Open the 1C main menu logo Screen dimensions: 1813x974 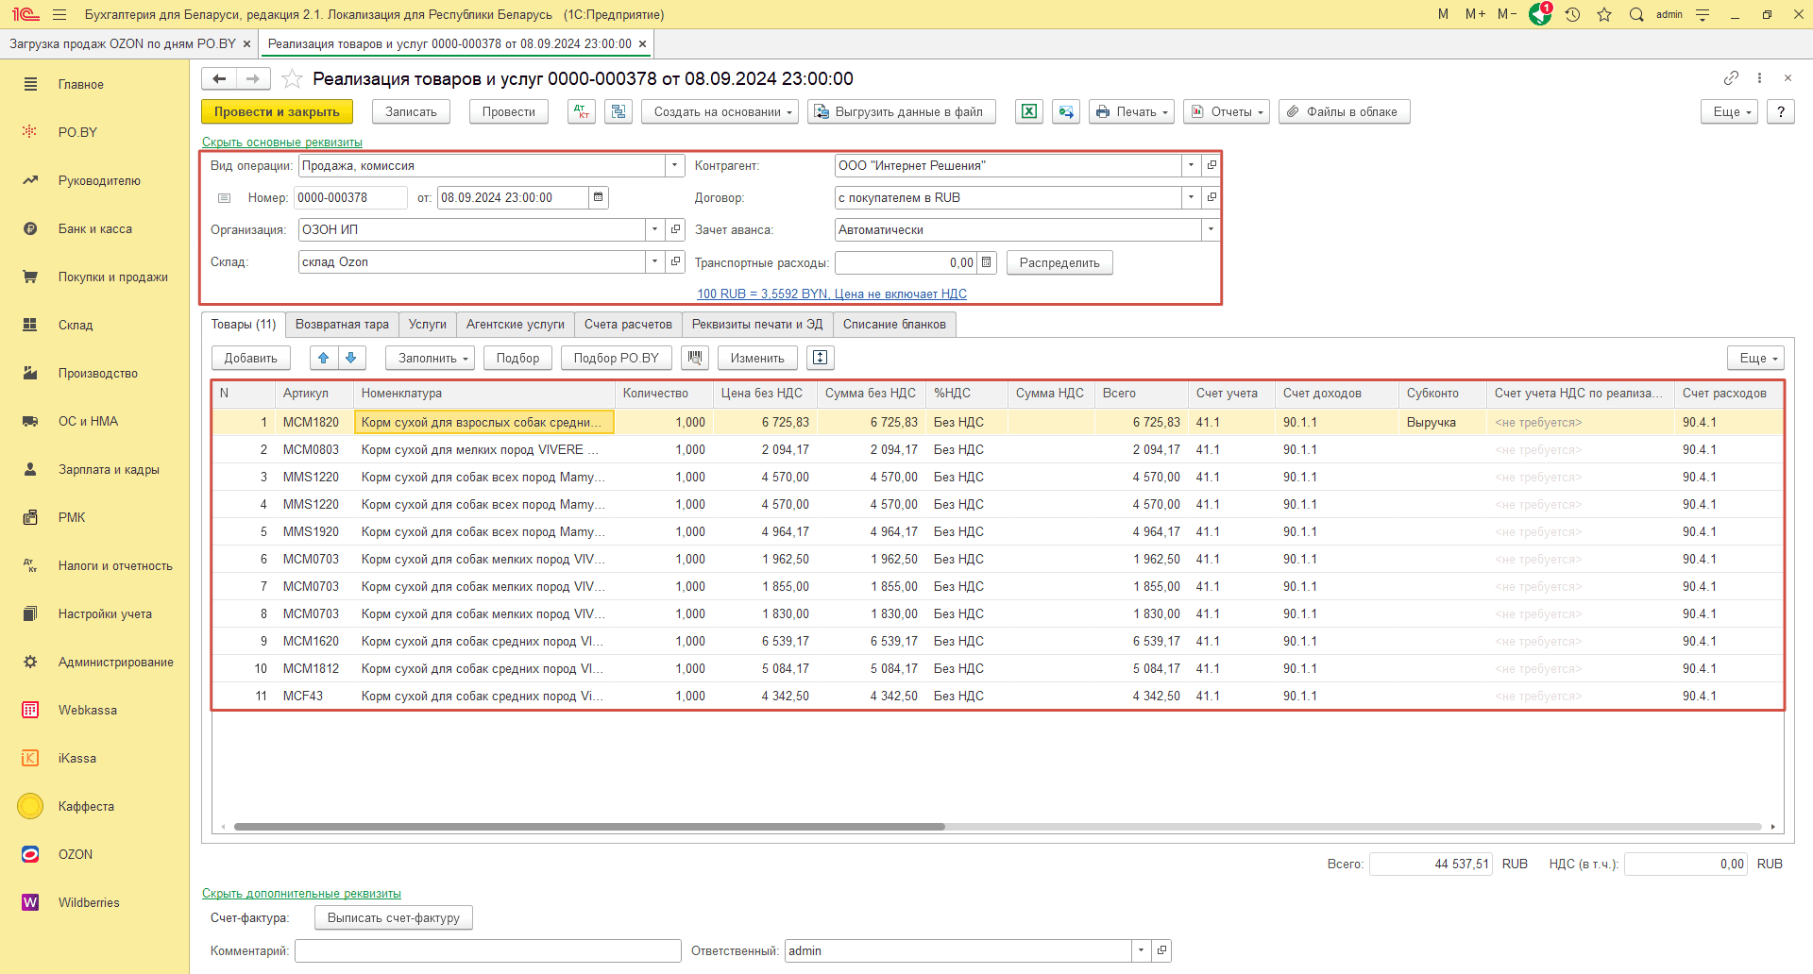tap(25, 14)
